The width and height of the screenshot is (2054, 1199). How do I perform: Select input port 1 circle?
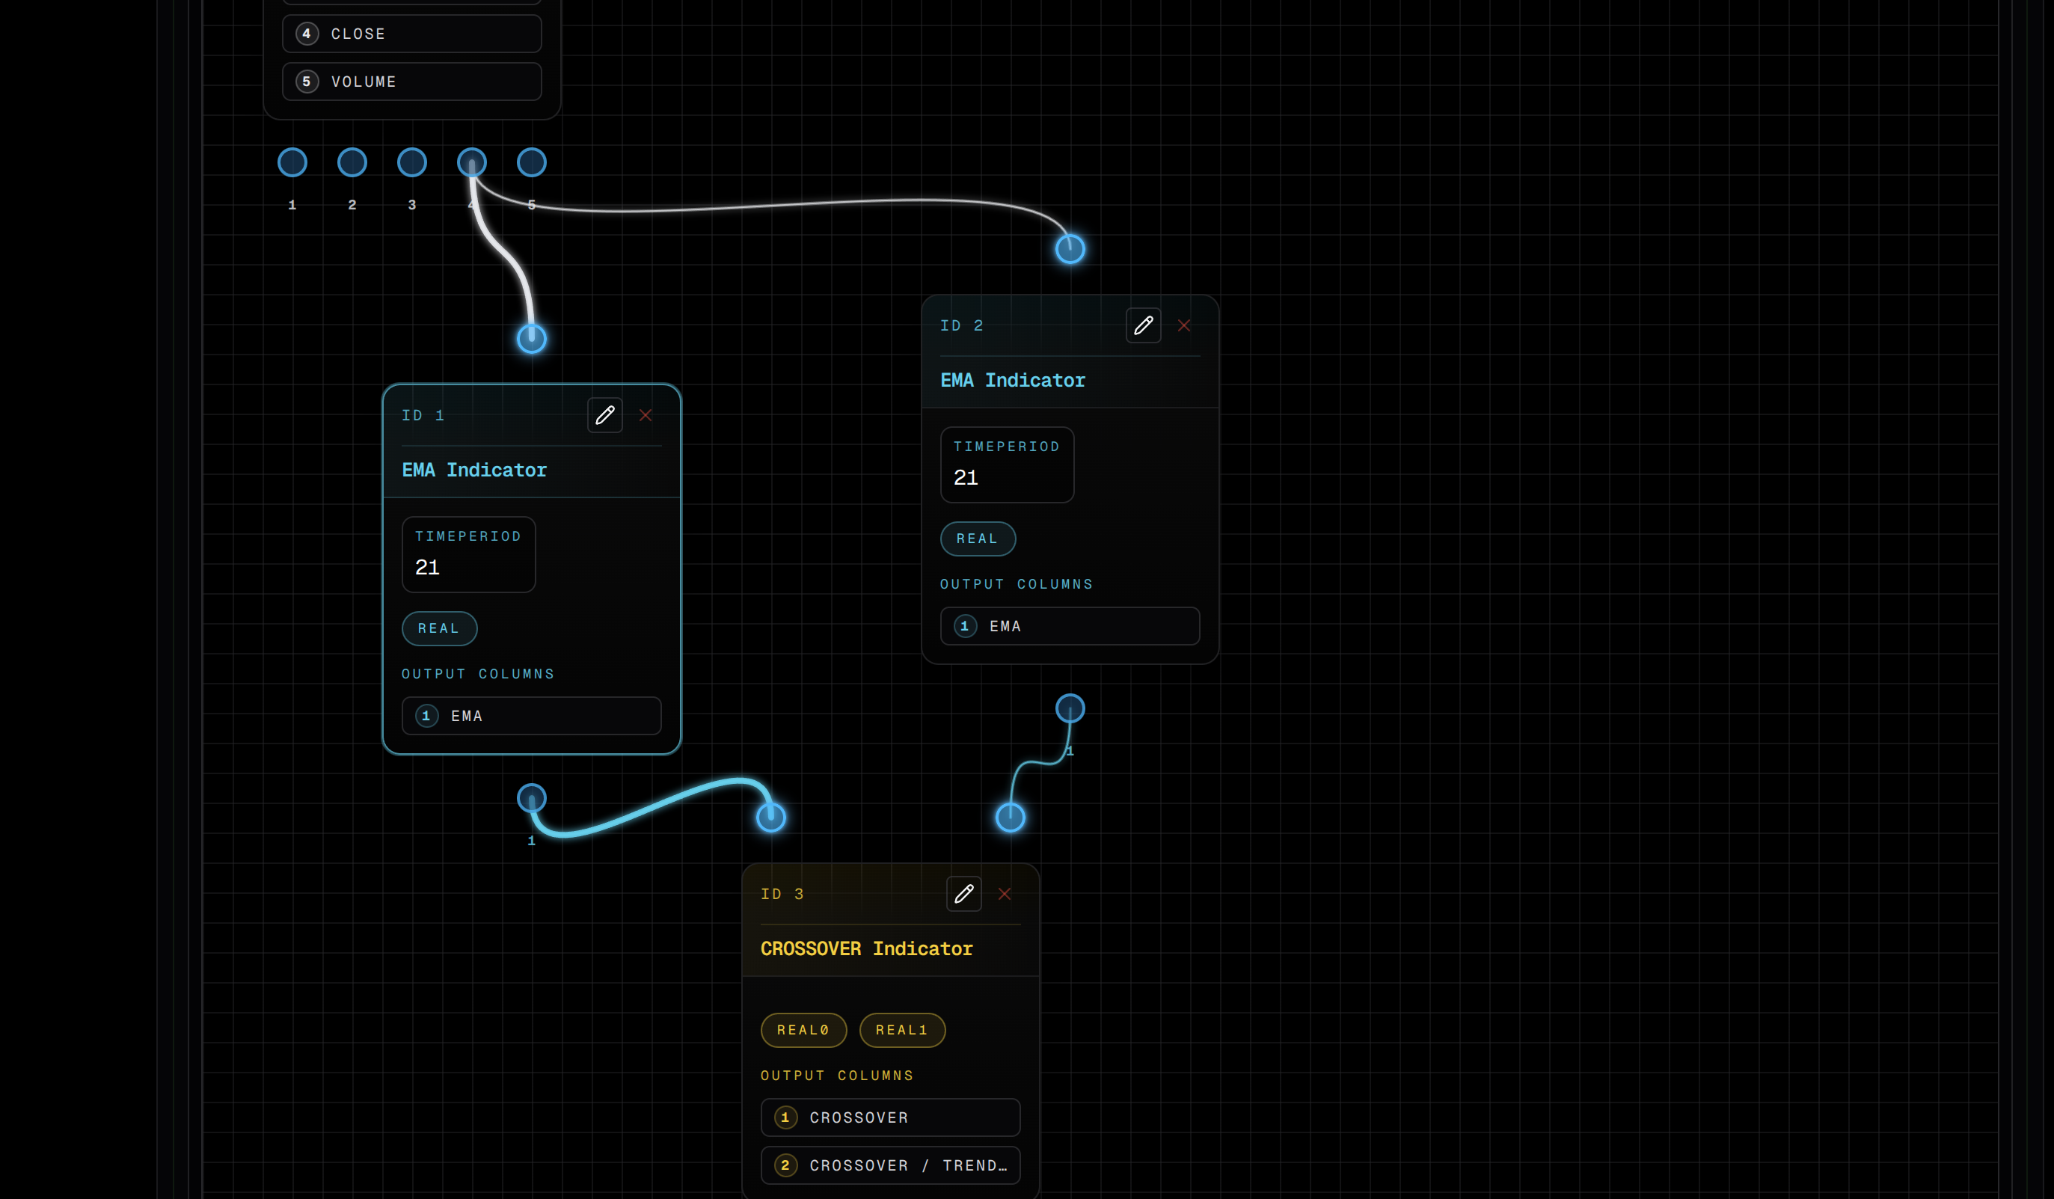[292, 162]
